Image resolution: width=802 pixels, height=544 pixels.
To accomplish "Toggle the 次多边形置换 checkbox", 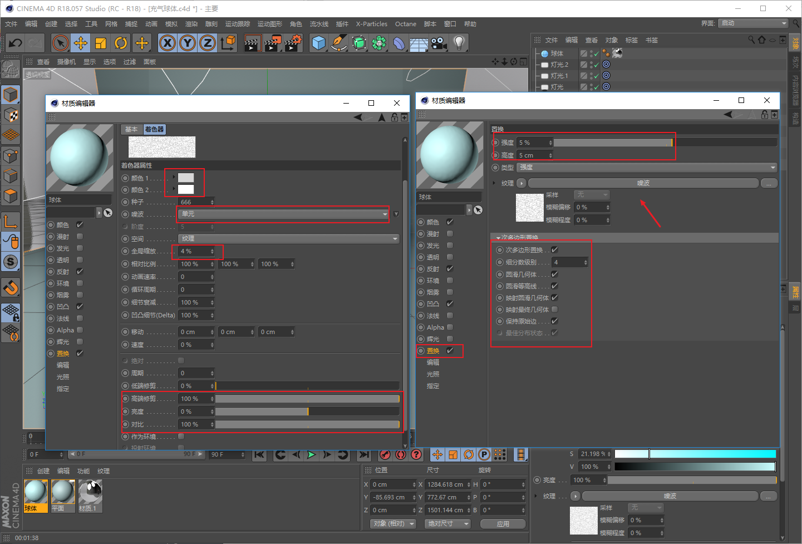I will [x=554, y=250].
